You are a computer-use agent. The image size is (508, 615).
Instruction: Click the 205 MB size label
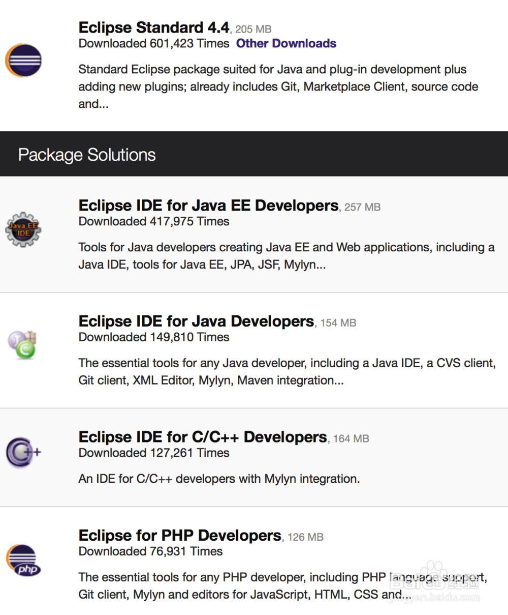[x=252, y=30]
